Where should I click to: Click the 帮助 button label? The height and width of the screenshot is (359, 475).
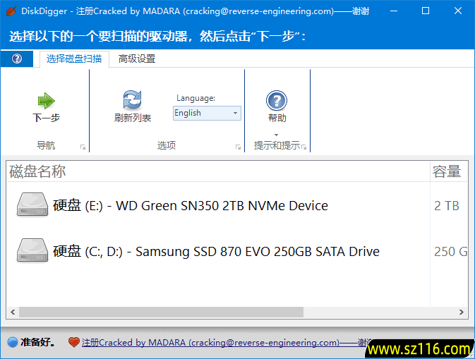(277, 118)
